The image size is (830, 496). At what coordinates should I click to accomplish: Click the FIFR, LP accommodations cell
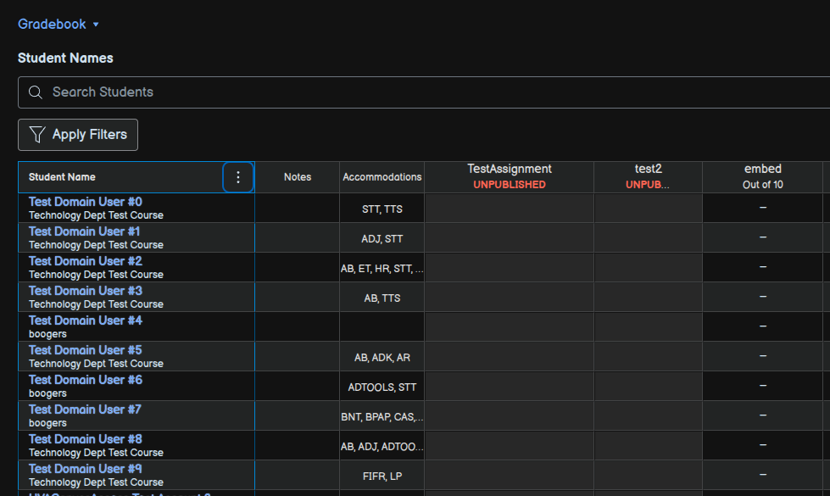(x=382, y=475)
